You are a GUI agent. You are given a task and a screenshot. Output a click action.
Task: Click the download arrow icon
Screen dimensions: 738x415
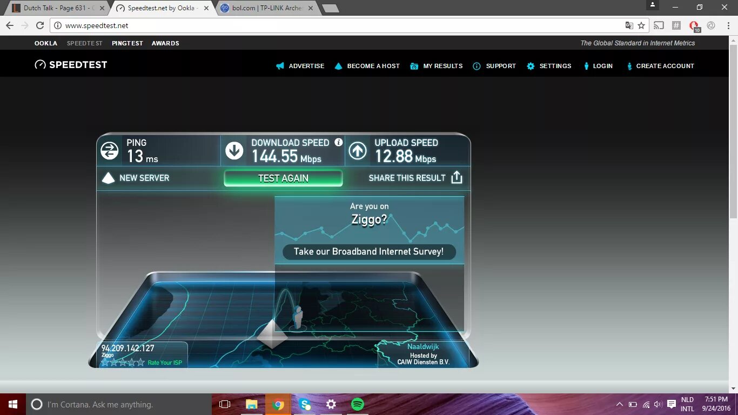pyautogui.click(x=234, y=151)
